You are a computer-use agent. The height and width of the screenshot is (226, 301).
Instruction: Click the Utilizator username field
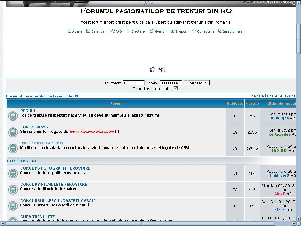tap(133, 83)
